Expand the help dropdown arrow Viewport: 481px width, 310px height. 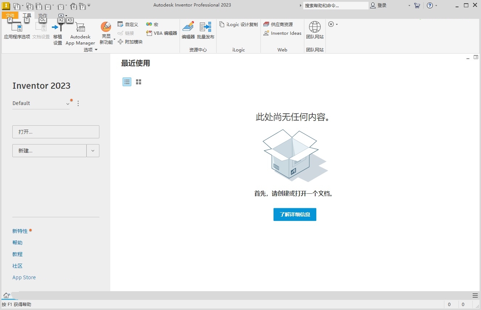click(x=436, y=5)
